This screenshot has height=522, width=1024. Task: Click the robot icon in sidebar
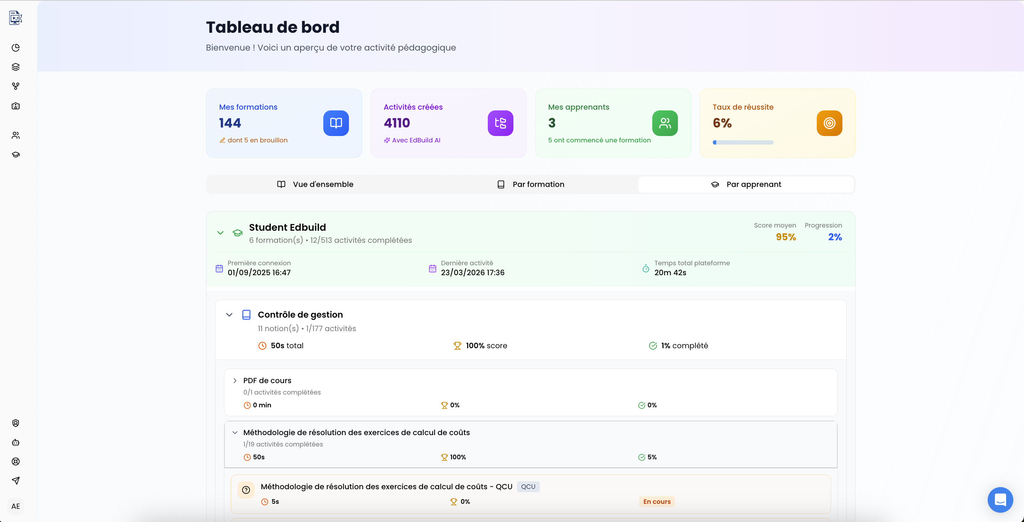point(16,442)
